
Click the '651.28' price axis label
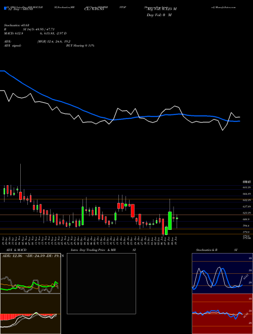point(246,187)
